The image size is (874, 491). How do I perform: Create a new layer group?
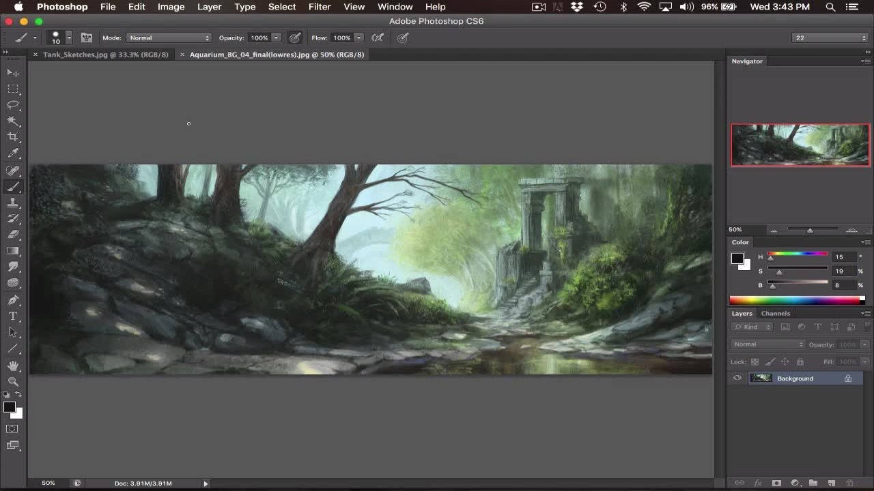coord(813,483)
